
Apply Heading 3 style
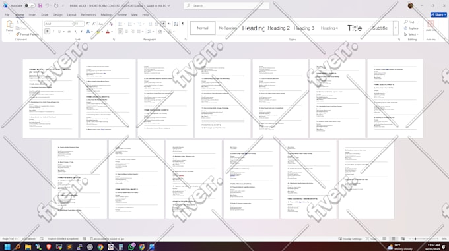(x=304, y=28)
